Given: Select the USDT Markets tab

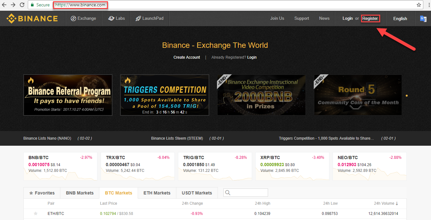Looking at the screenshot, I should [197, 193].
